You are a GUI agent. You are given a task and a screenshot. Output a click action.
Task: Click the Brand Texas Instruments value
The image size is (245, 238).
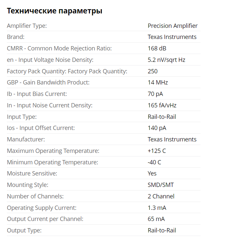click(172, 37)
